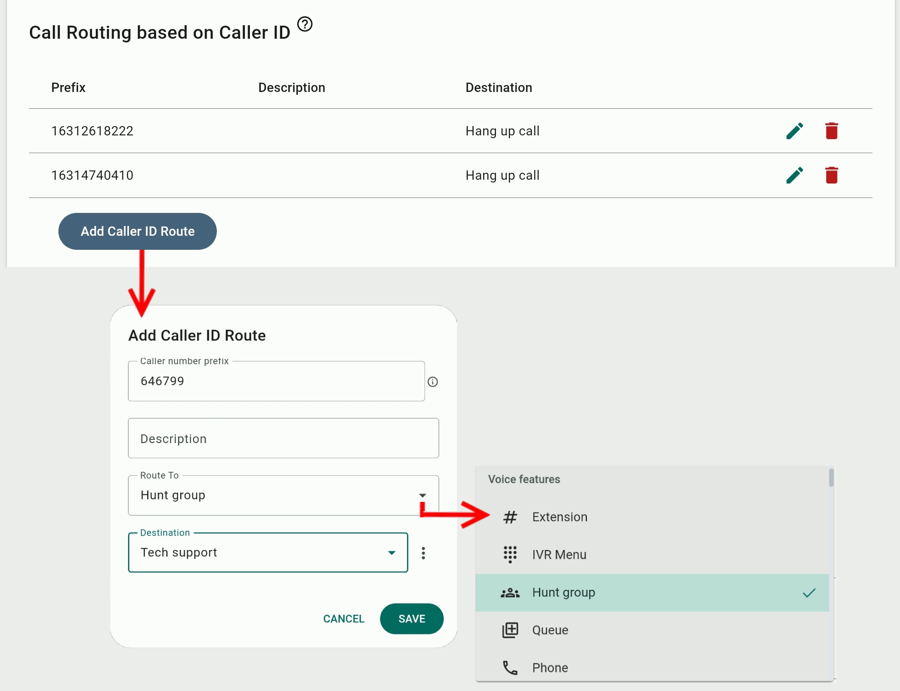The width and height of the screenshot is (900, 691).
Task: Click help icon beside Call Routing title
Action: point(305,24)
